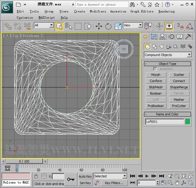196x188 pixels.
Task: Click the Use Pivot Point Center icon
Action: coord(148,26)
